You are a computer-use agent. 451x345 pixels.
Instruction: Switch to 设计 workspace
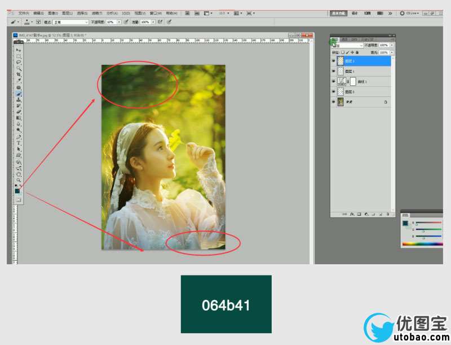355,13
